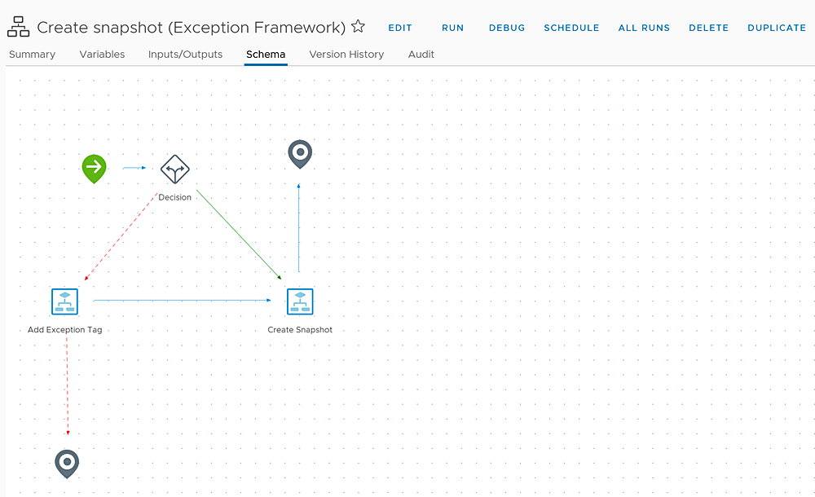Click the workflow title Create snapshot (Exception Framework)
This screenshot has height=497, width=815.
click(192, 27)
